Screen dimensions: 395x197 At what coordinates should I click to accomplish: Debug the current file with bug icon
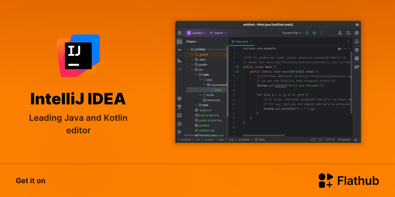tap(314, 33)
